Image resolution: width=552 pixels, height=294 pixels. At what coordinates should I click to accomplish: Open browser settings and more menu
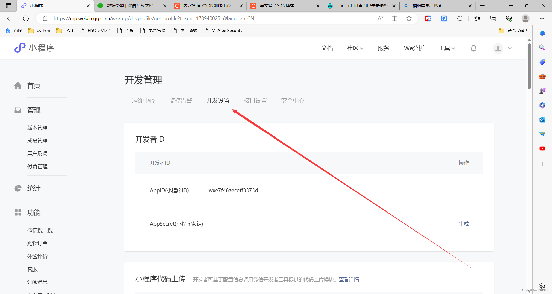[x=542, y=18]
